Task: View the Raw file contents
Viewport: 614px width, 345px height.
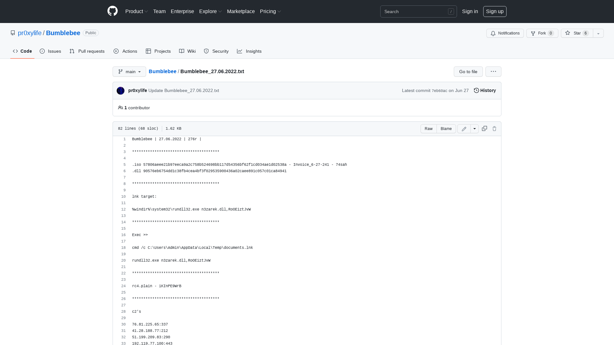Action: (429, 129)
